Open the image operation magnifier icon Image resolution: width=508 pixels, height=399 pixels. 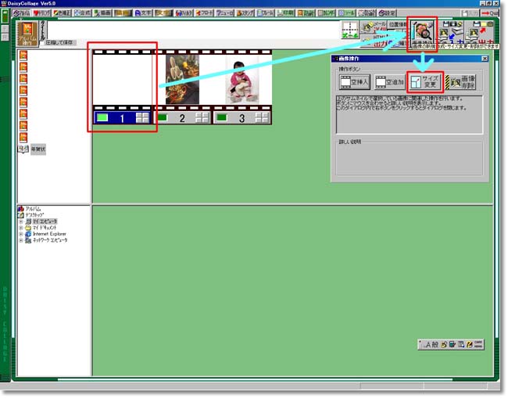point(422,32)
